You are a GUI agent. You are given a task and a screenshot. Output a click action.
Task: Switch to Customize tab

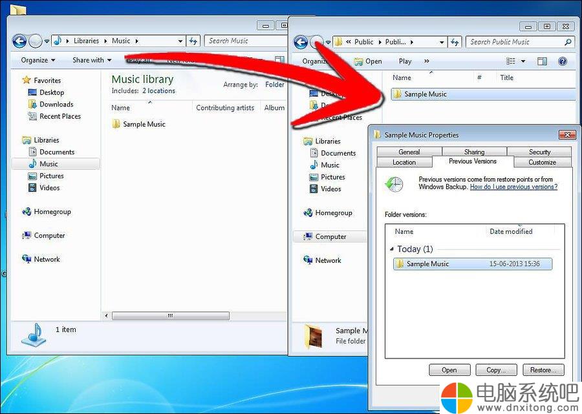543,162
